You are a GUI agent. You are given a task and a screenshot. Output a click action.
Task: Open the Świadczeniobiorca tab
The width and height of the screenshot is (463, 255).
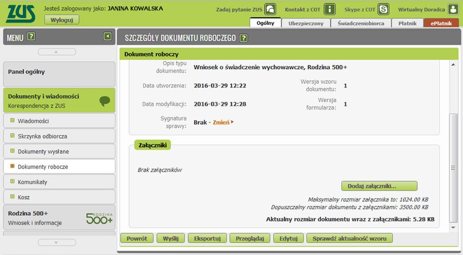(361, 23)
